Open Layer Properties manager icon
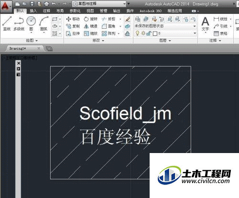Screen dimensions: 239x198 point(138,19)
